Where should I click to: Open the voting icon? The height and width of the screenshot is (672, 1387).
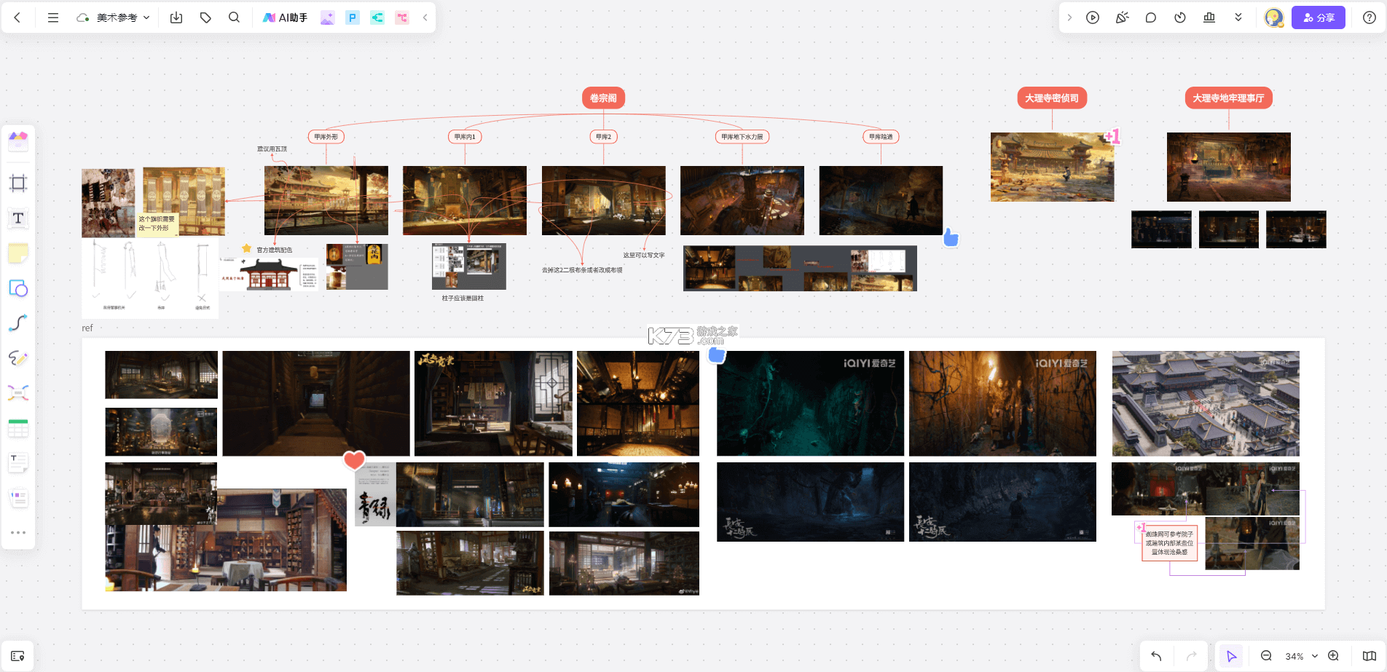(1209, 17)
